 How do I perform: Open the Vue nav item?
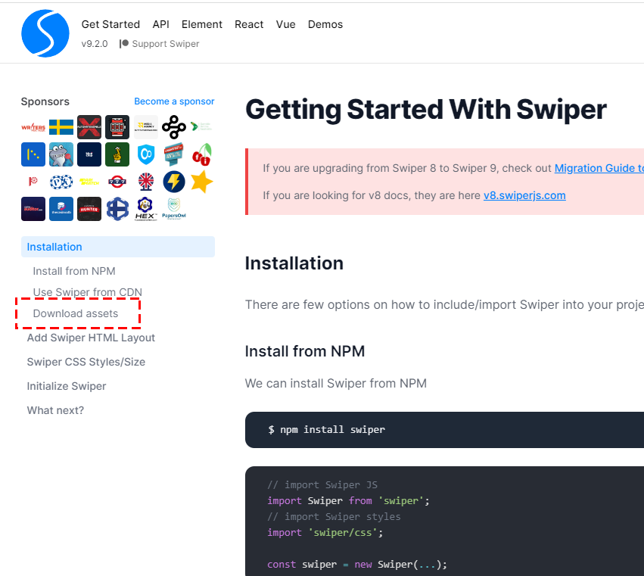(x=285, y=24)
